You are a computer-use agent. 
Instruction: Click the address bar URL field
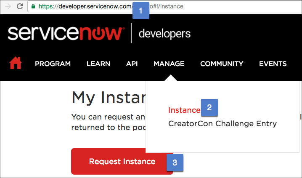click(x=165, y=6)
